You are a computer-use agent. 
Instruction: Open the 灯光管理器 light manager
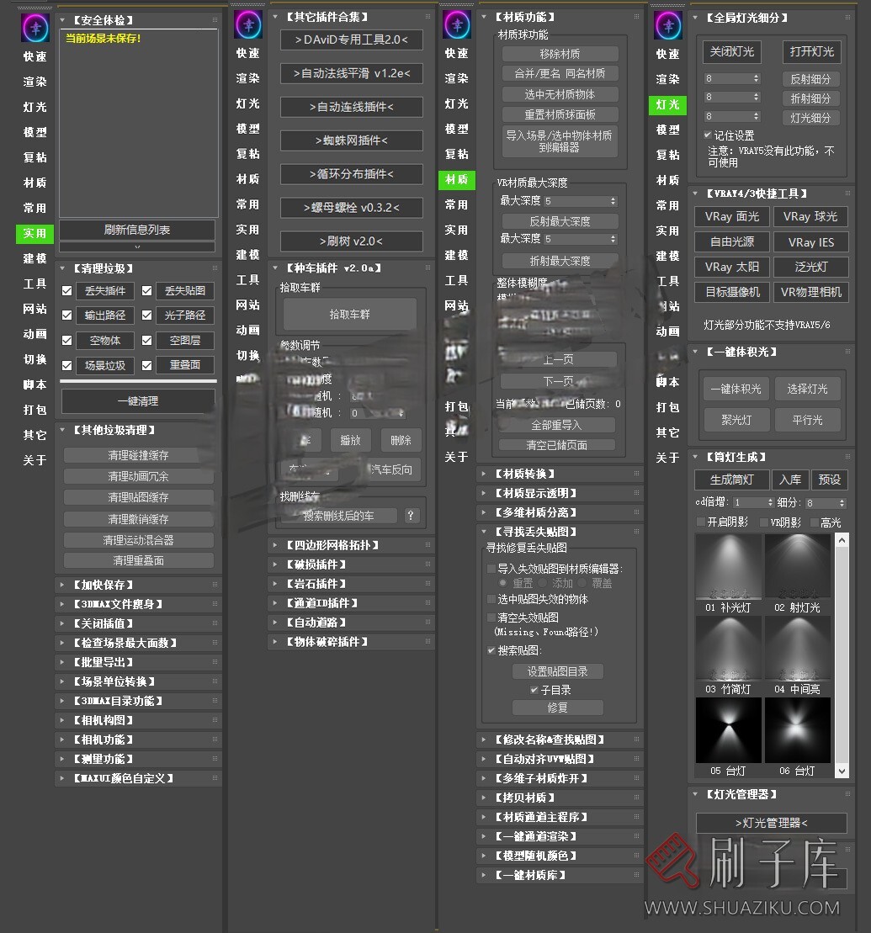[770, 823]
